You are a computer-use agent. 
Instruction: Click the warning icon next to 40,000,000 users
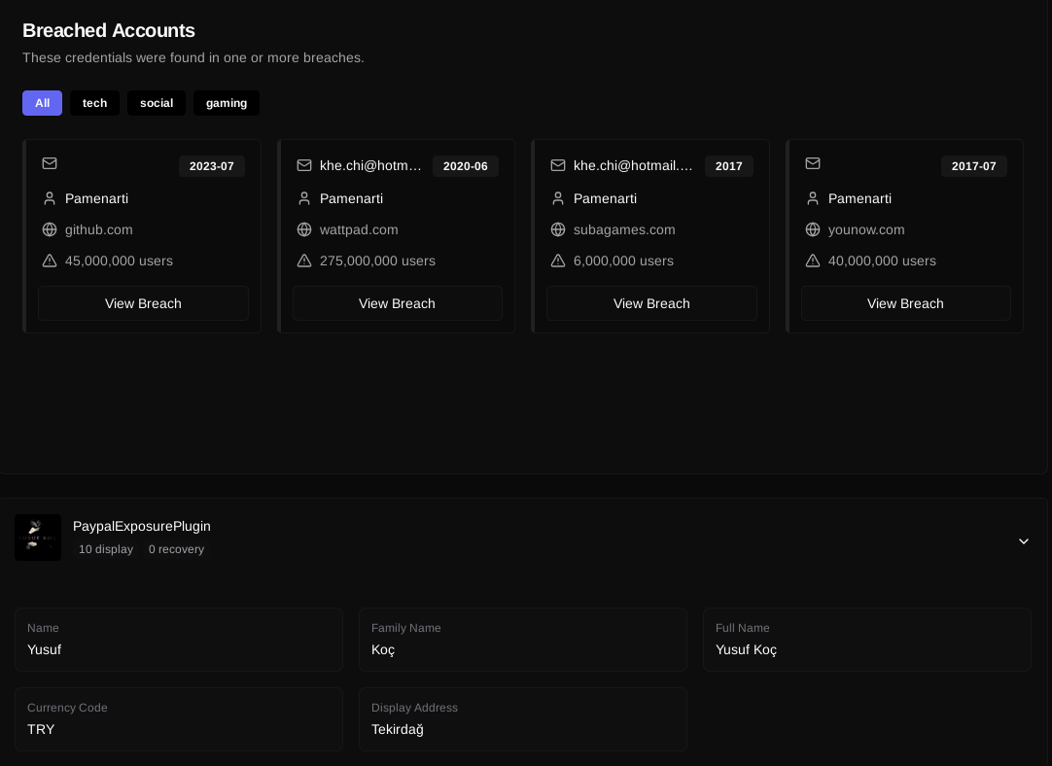coord(813,261)
